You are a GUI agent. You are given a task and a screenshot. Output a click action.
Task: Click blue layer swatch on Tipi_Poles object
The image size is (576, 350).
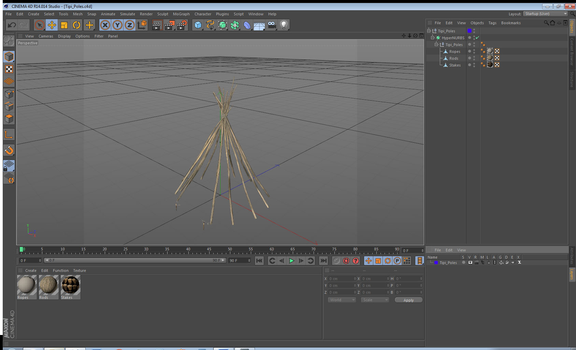coord(470,31)
